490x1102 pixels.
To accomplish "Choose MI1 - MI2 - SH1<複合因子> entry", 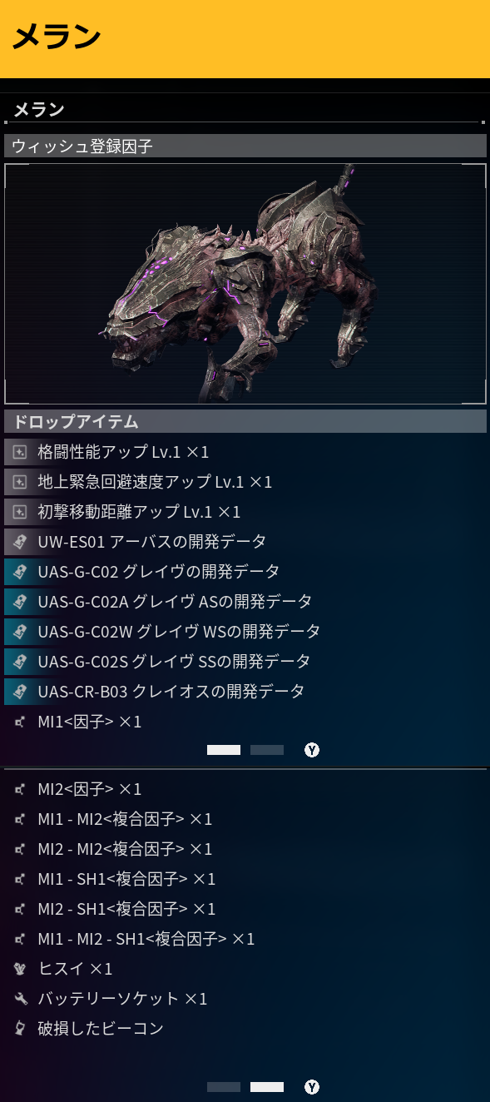I will 245,939.
